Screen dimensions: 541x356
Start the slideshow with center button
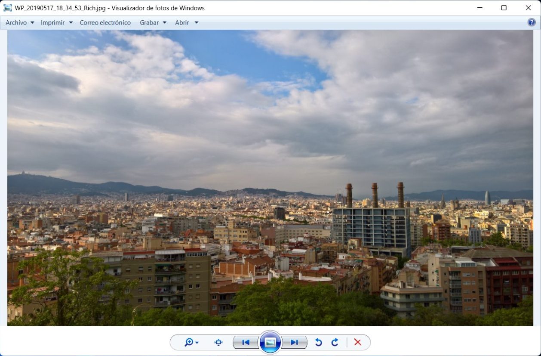point(270,342)
